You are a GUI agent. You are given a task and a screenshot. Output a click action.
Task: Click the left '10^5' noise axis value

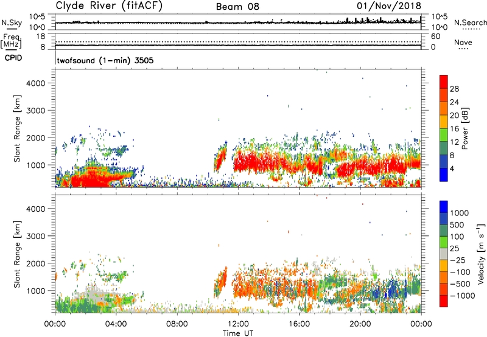point(37,17)
